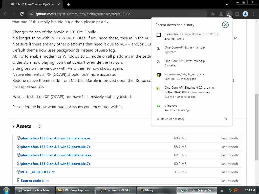Switch to Download - MEGA taskbar window
The image size is (259, 194).
116,190
